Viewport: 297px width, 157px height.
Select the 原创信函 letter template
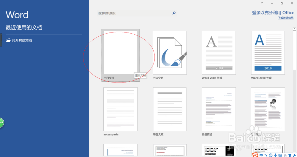click(x=219, y=111)
